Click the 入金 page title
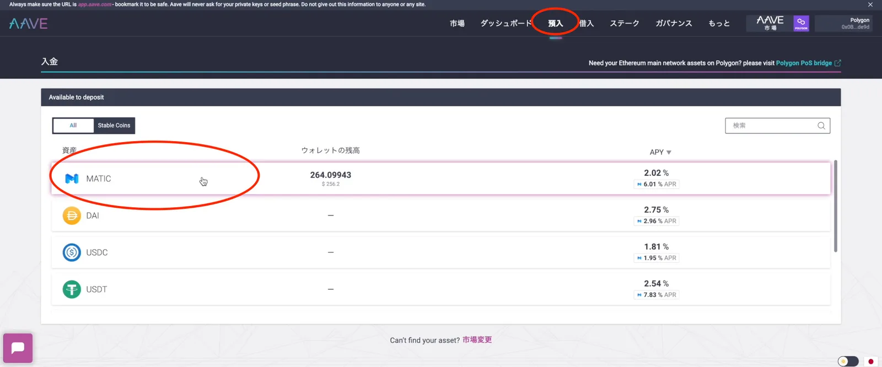Viewport: 882px width, 367px height. 50,61
